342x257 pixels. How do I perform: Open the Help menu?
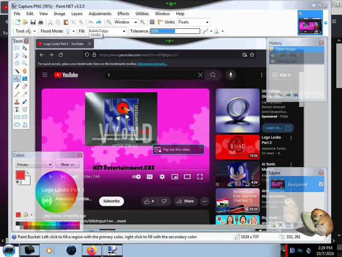[x=180, y=13]
